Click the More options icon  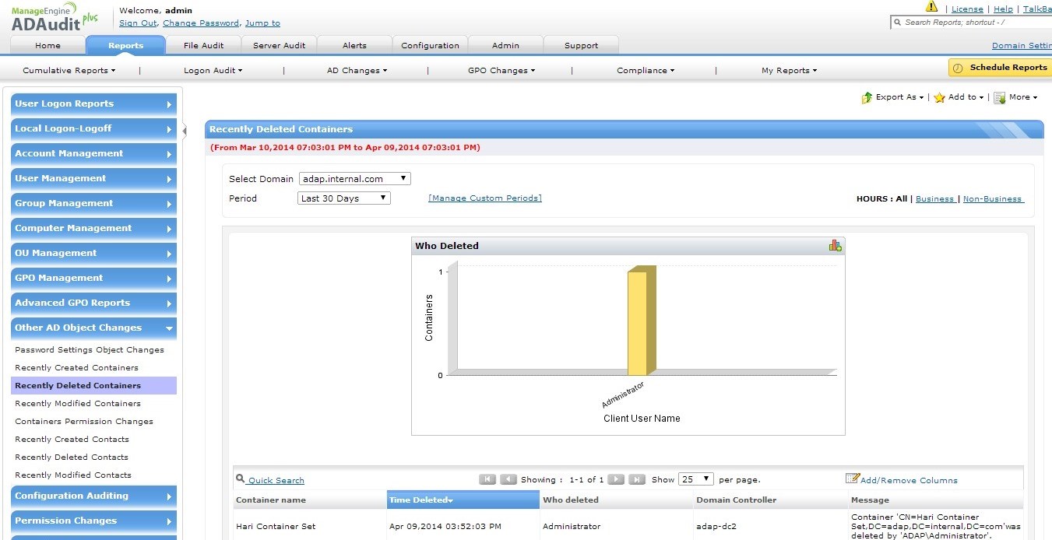pos(1000,97)
